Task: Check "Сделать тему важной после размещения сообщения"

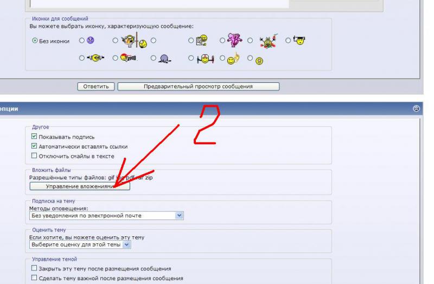Action: pyautogui.click(x=35, y=279)
